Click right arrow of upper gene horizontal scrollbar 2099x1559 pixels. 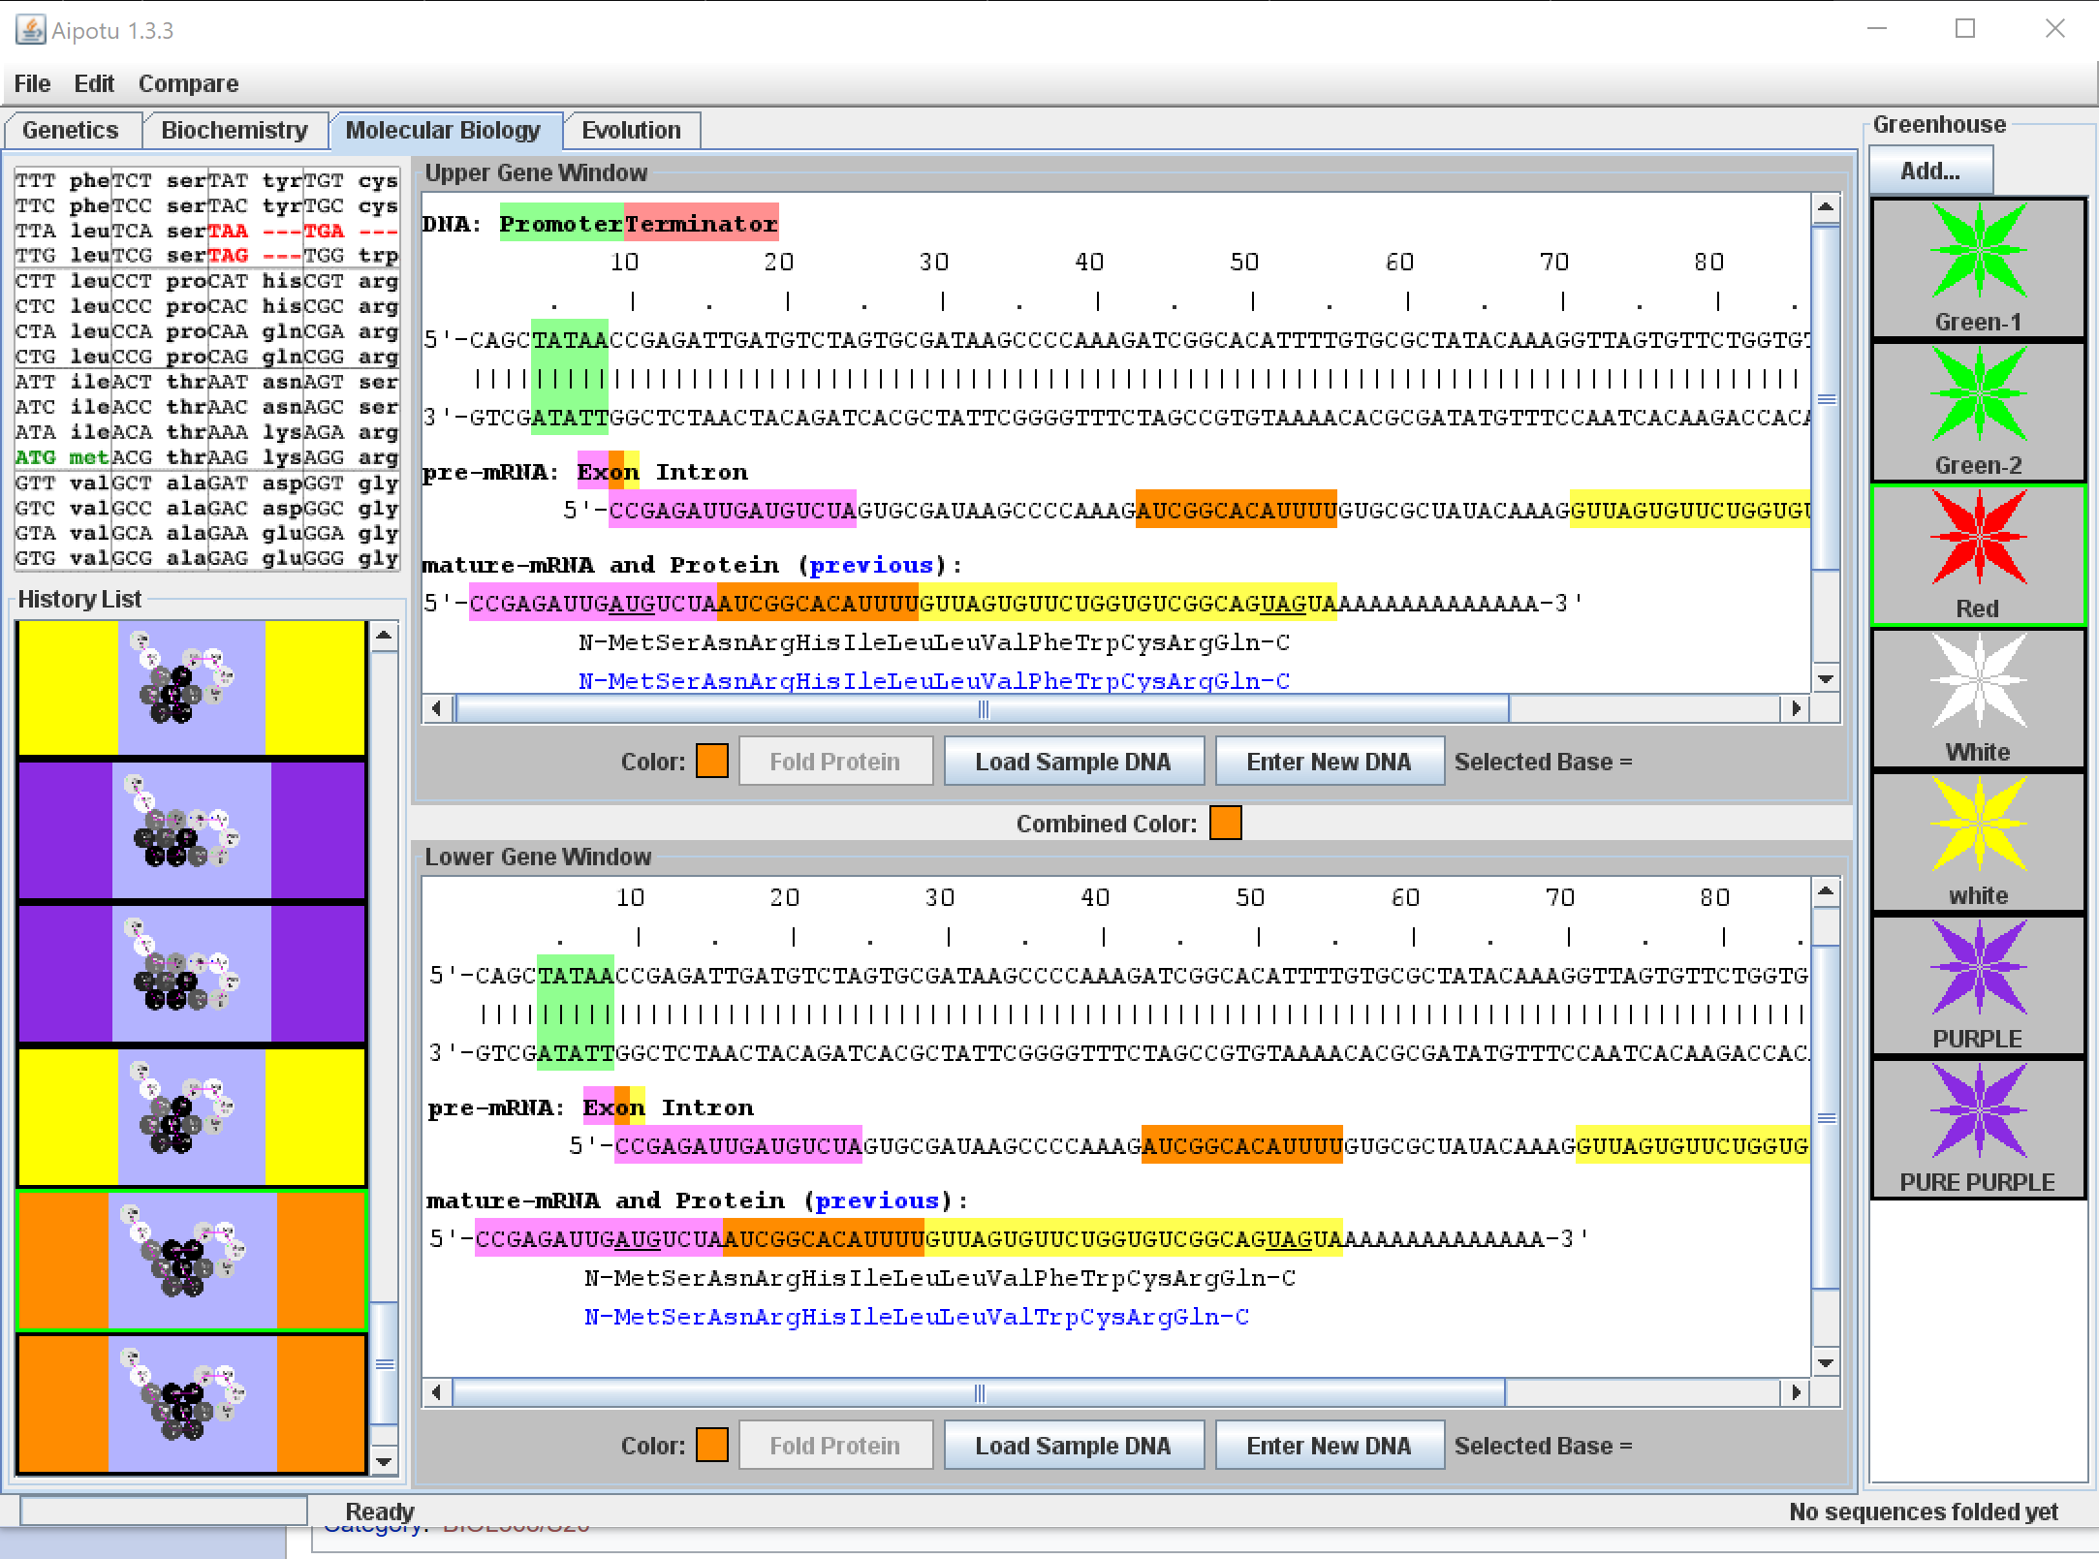(x=1796, y=708)
